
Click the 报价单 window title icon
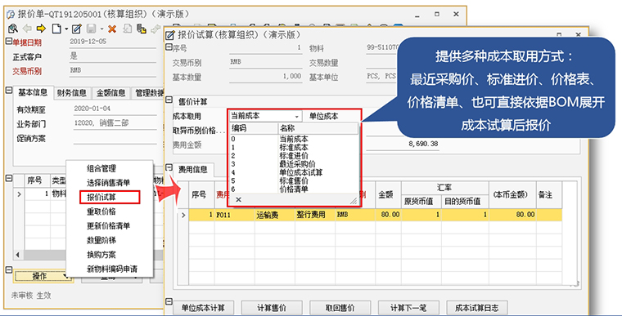pos(11,15)
